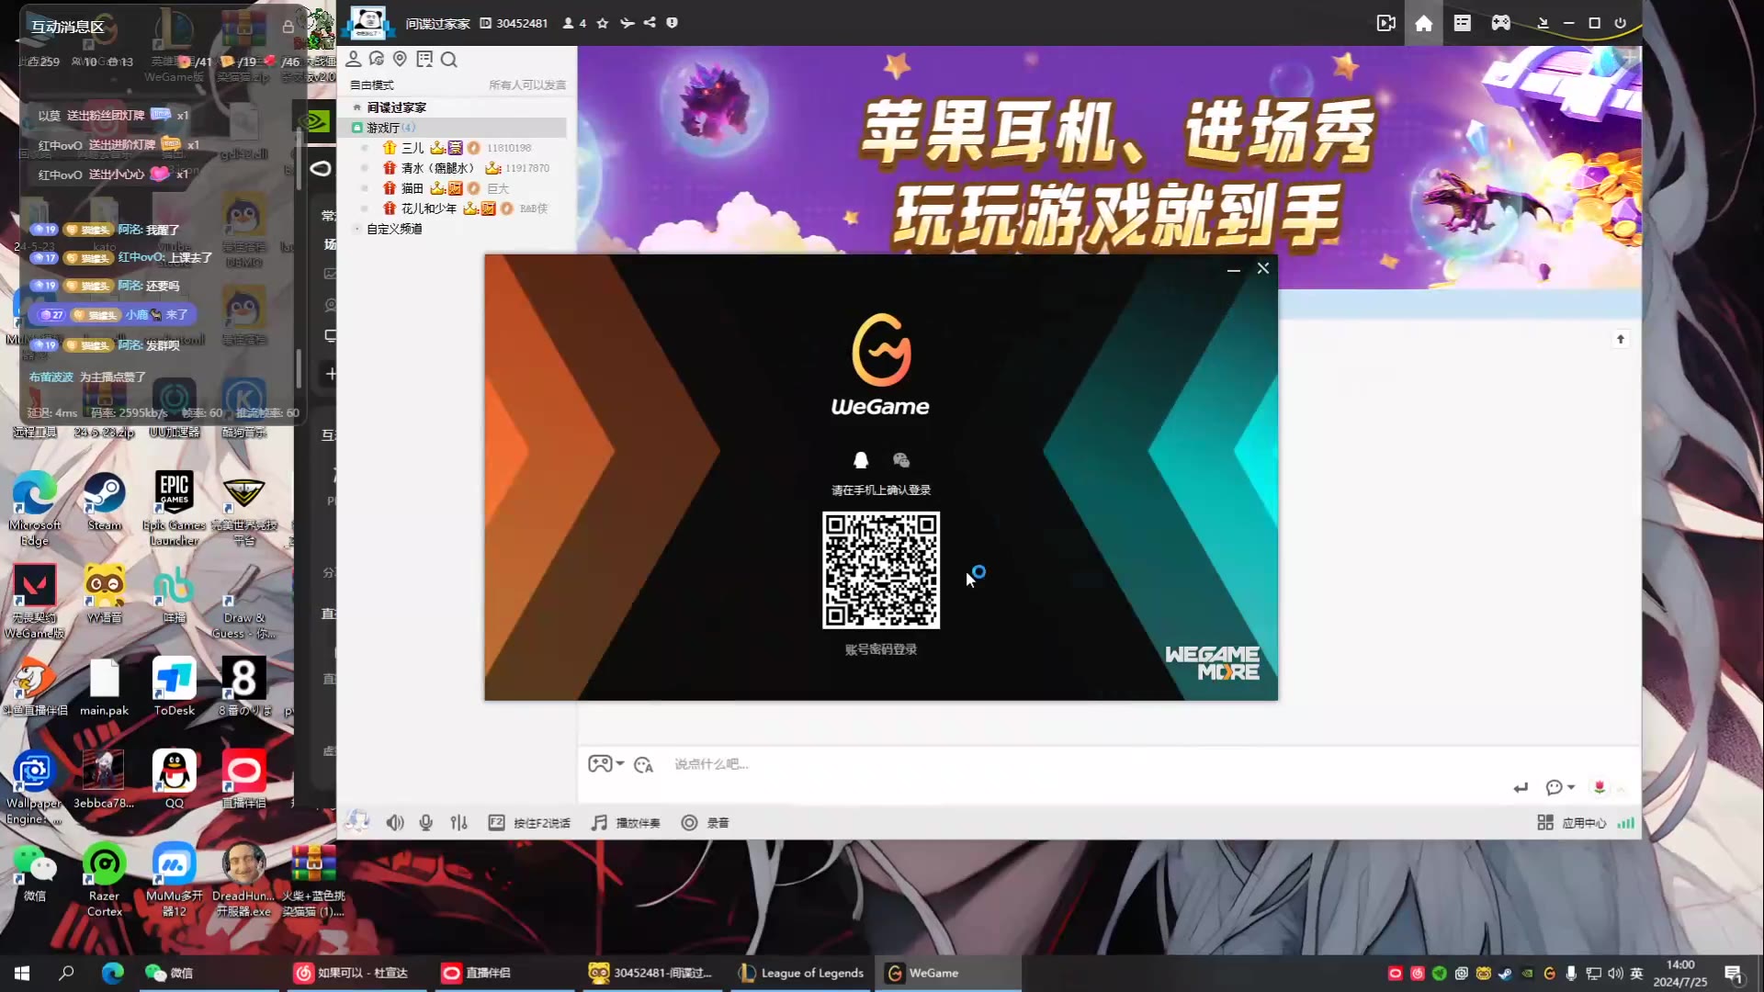Click the lock icon in 互动消息区 panel
Viewport: 1764px width, 992px height.
[288, 27]
